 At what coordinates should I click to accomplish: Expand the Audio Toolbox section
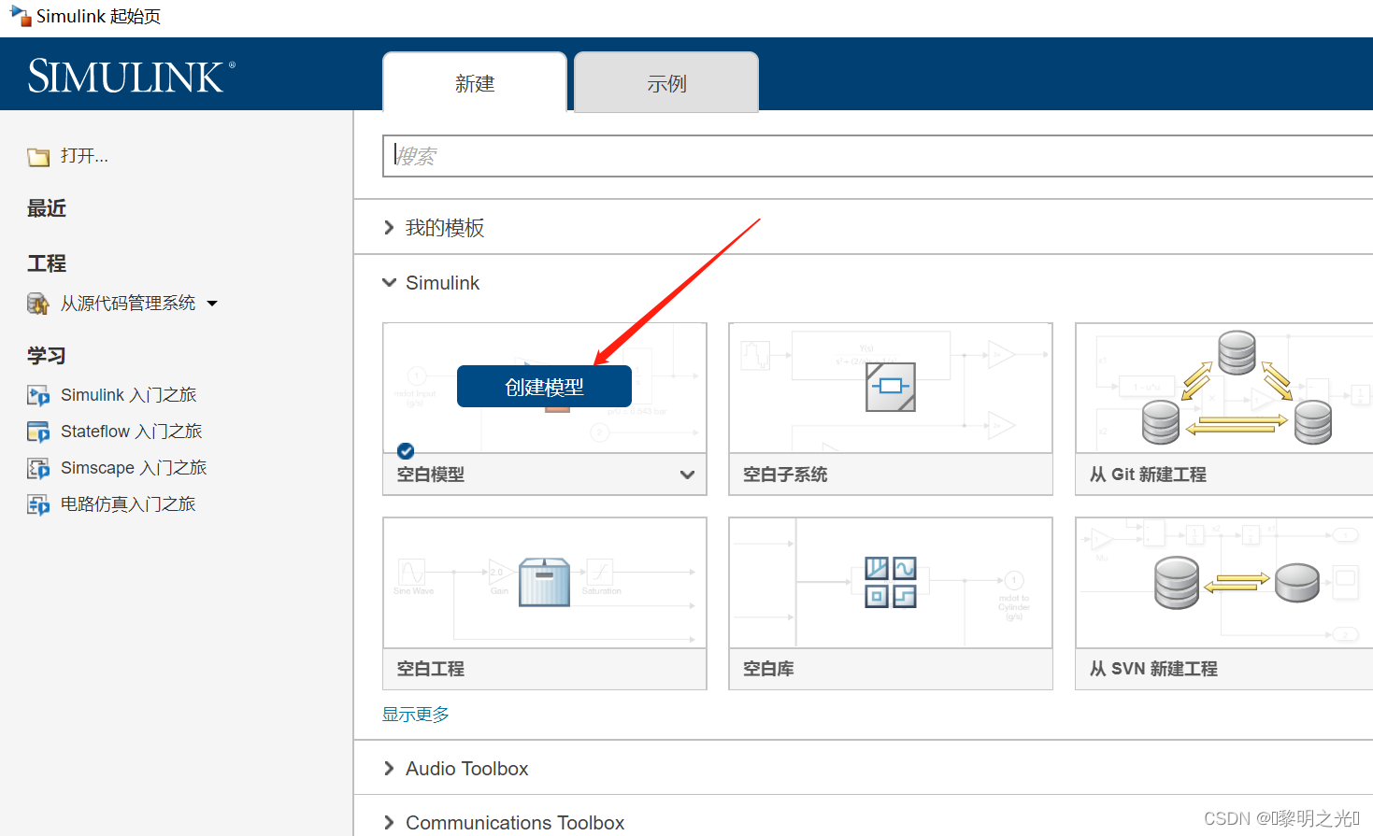coord(389,769)
